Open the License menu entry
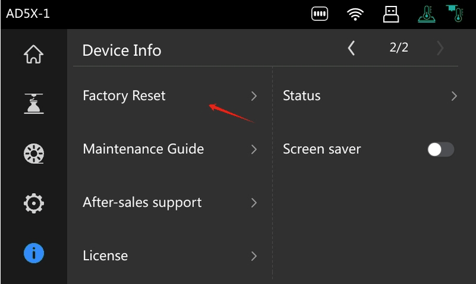Image resolution: width=476 pixels, height=284 pixels. coord(105,256)
